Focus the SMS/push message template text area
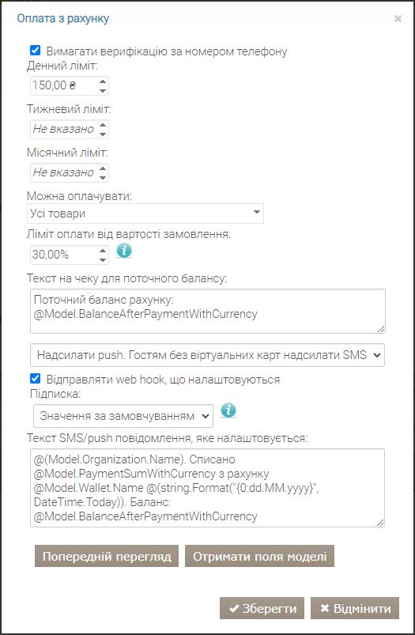The height and width of the screenshot is (635, 415). 207,488
